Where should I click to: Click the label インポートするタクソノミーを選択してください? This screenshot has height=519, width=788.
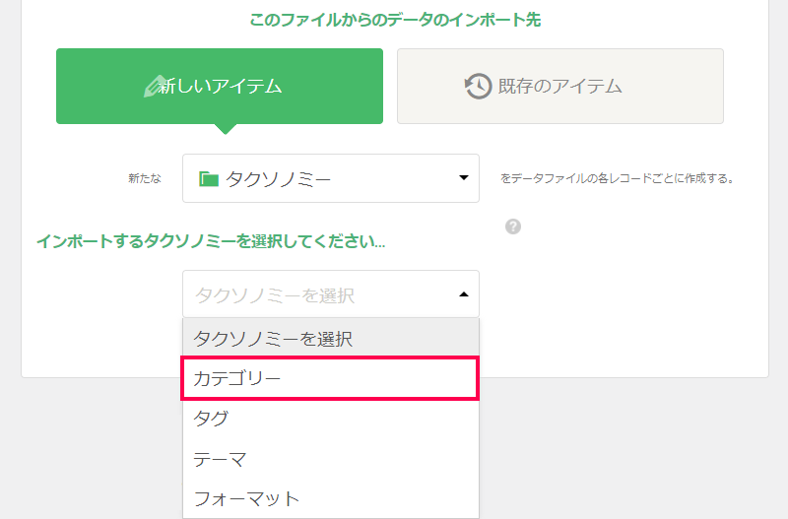[210, 240]
